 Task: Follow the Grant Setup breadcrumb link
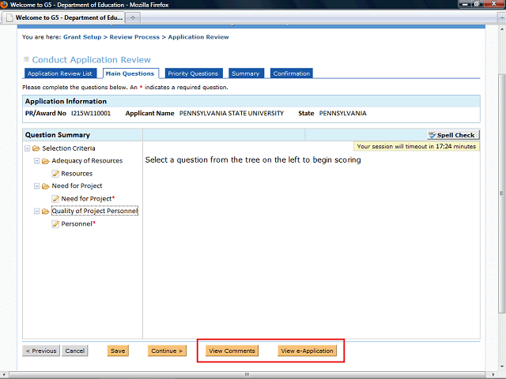point(82,37)
